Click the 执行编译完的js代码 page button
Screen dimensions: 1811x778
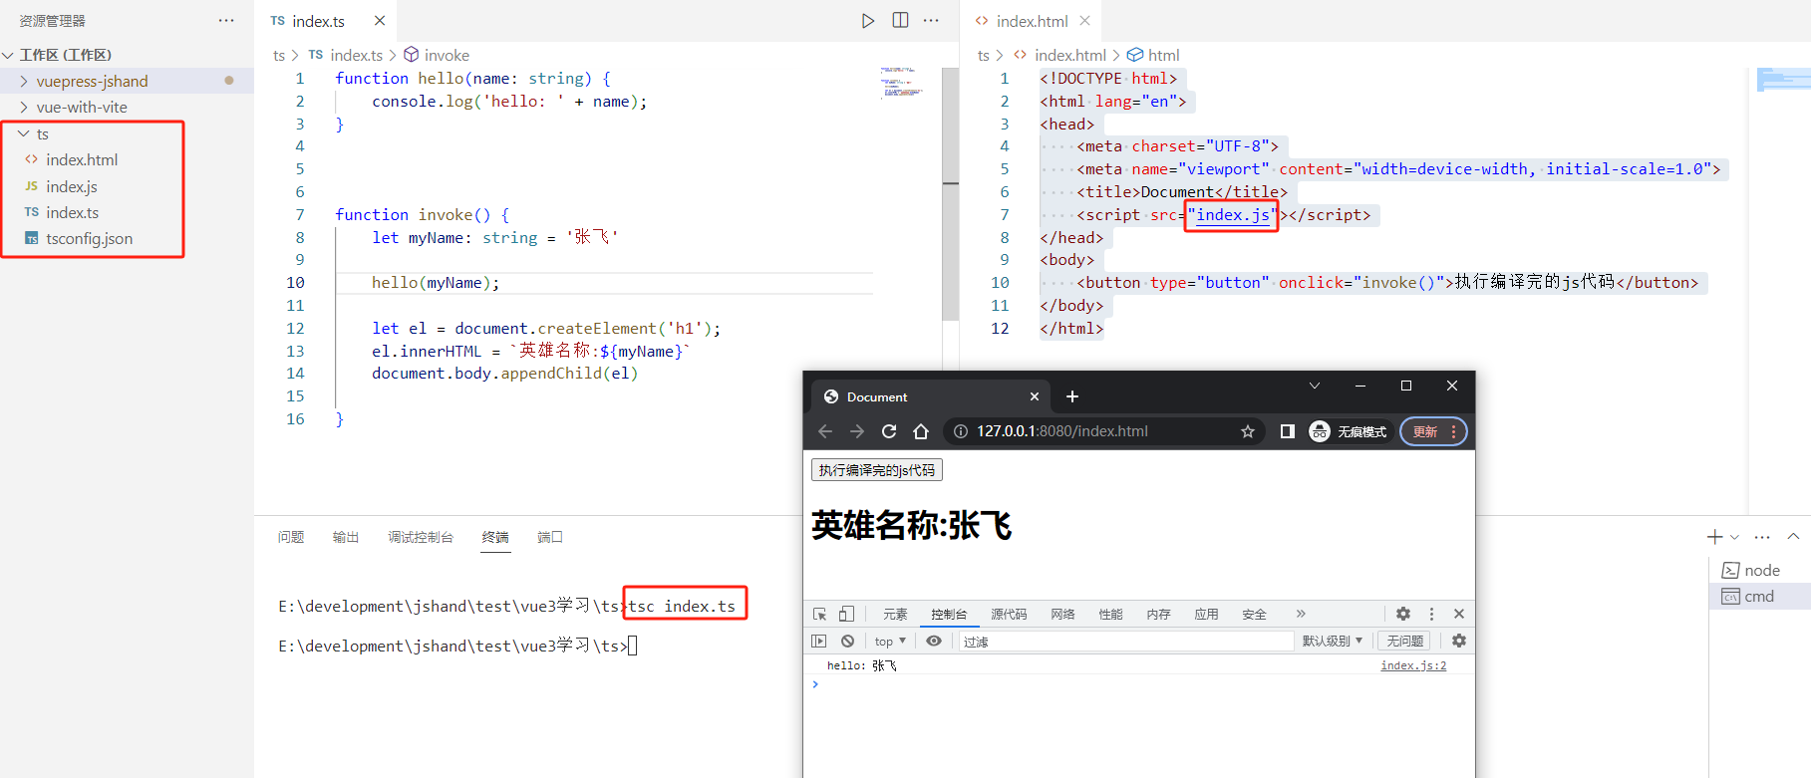(877, 470)
